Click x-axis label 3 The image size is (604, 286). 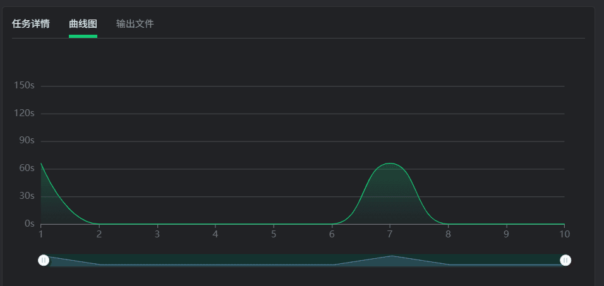157,234
